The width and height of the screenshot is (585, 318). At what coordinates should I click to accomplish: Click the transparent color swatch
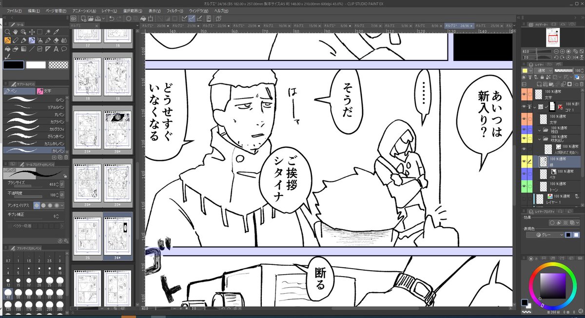point(58,65)
